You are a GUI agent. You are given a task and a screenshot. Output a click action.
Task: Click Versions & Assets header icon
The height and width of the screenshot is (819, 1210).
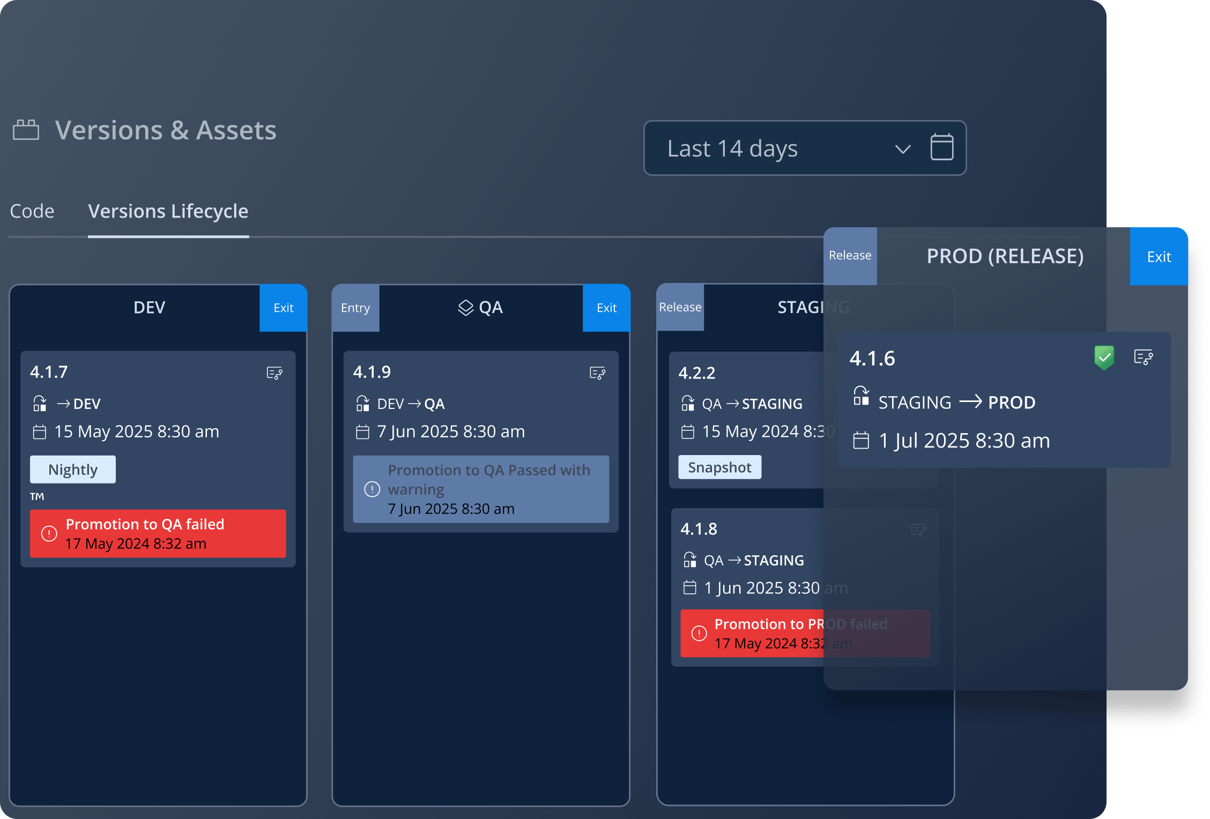click(26, 130)
